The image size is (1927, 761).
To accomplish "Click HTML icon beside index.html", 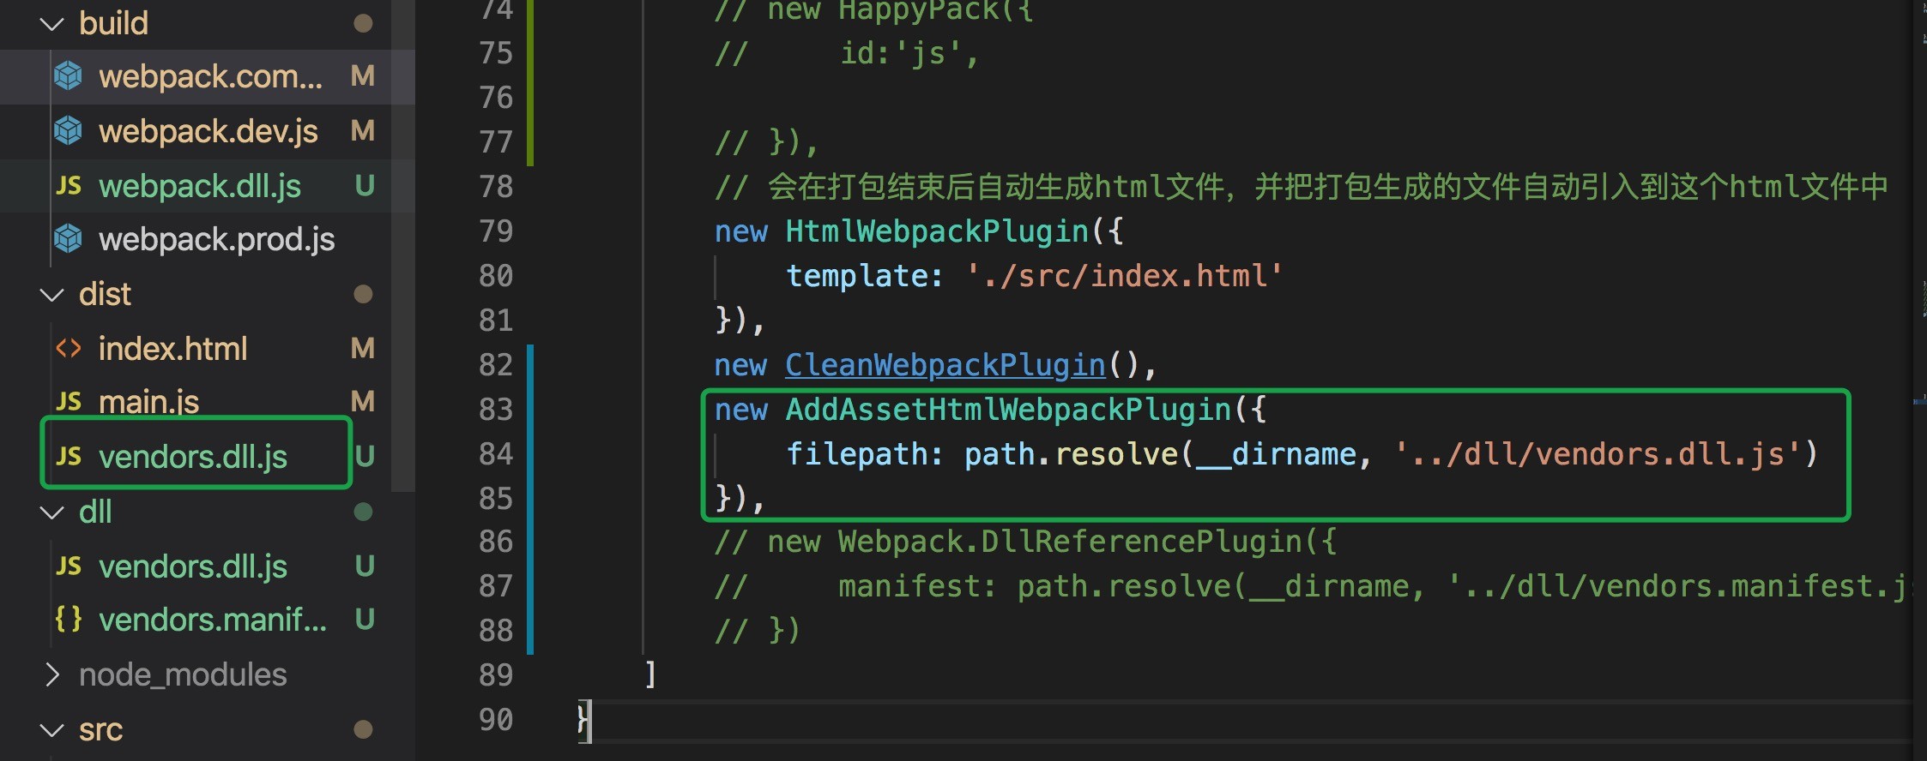I will (69, 349).
